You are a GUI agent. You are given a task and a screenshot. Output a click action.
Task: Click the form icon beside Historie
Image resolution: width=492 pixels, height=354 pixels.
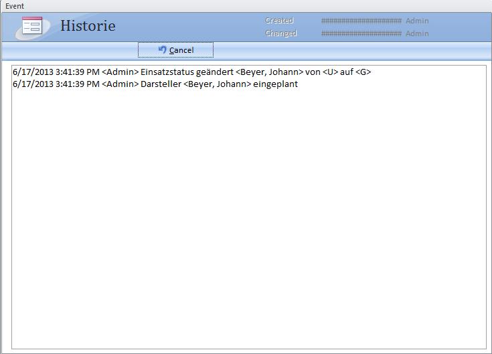32,27
